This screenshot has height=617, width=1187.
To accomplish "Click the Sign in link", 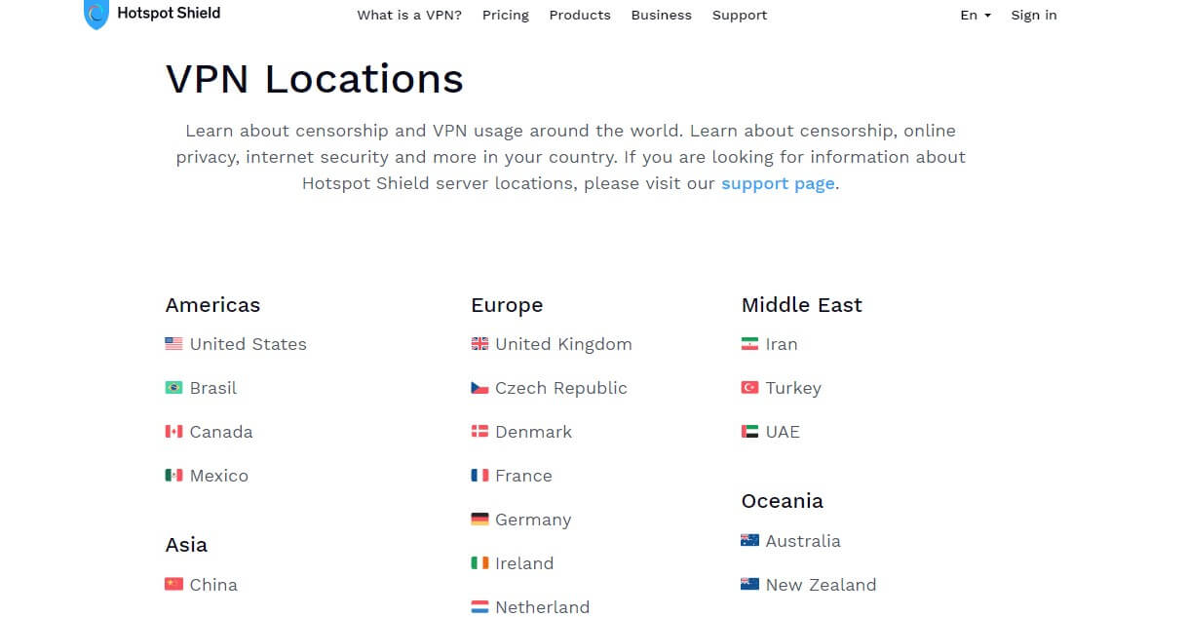I will [x=1034, y=15].
